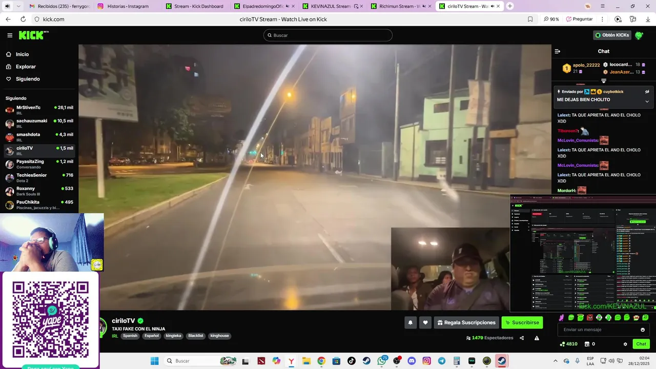Share the stream via share icon
Image resolution: width=656 pixels, height=369 pixels.
522,338
